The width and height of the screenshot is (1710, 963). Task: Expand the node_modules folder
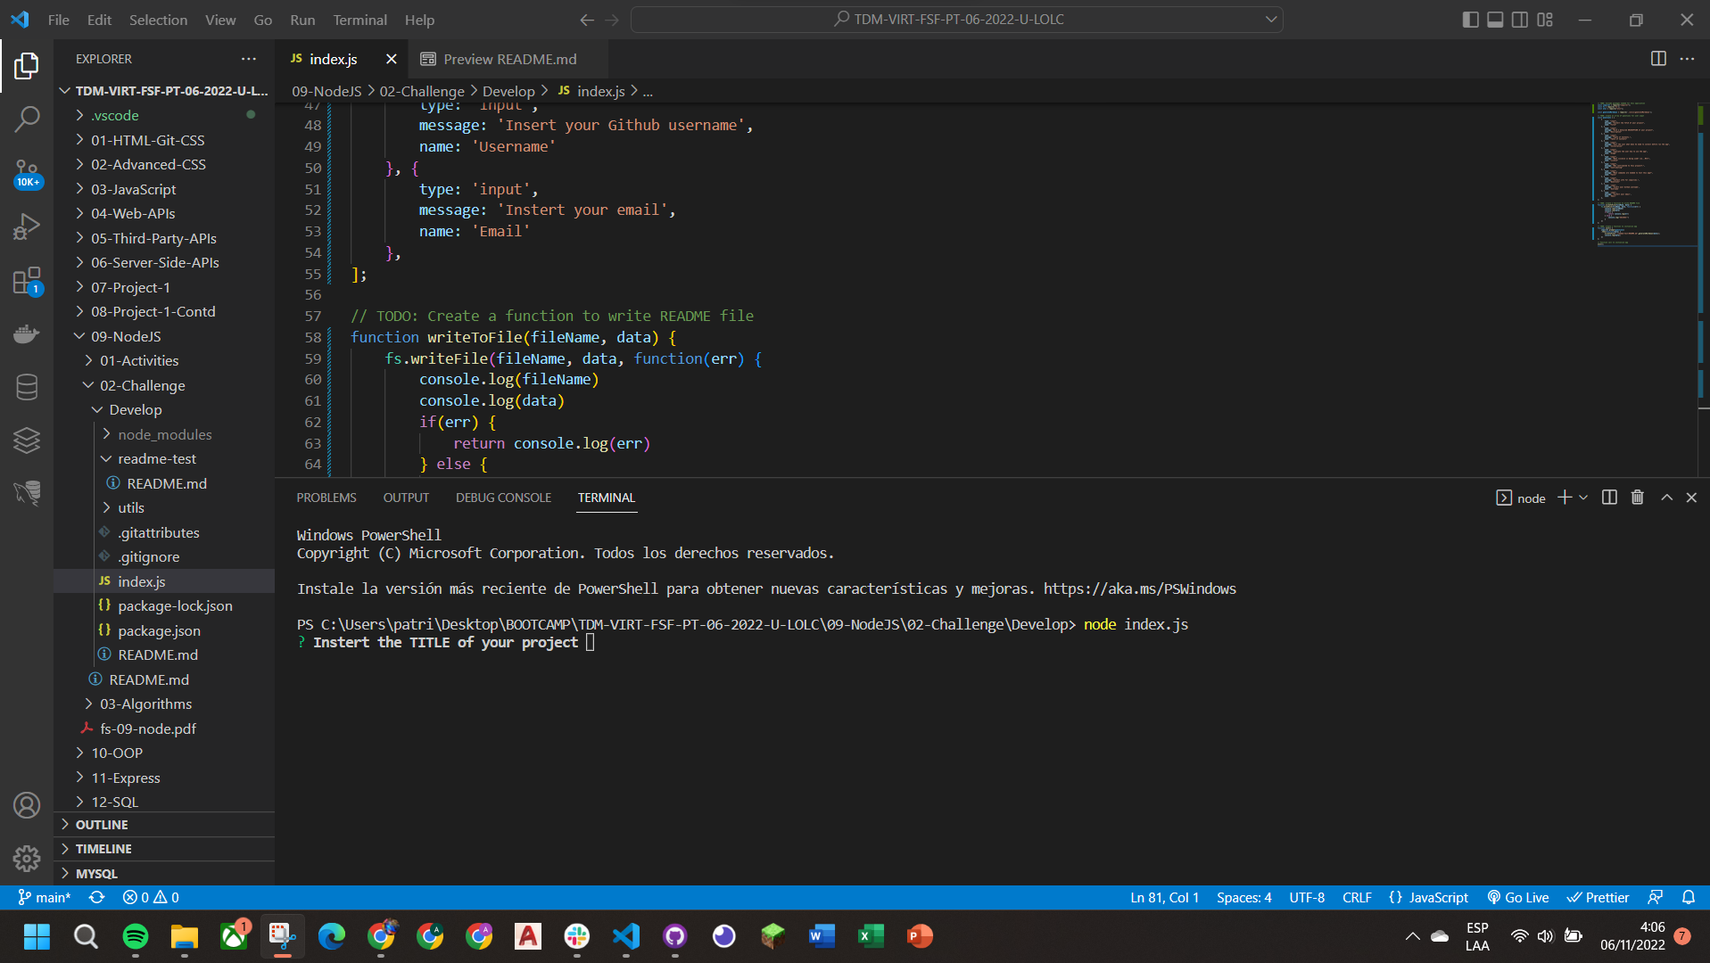click(165, 434)
